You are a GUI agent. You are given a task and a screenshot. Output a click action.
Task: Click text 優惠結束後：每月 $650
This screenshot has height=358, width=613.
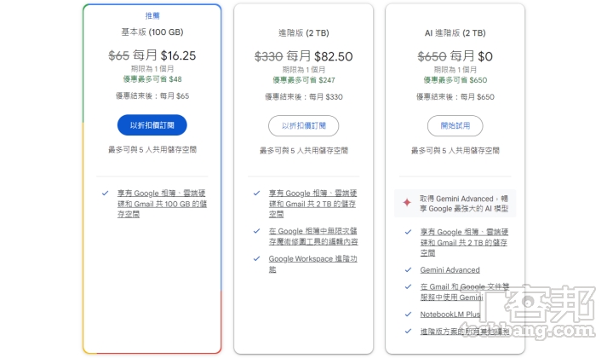pos(455,96)
